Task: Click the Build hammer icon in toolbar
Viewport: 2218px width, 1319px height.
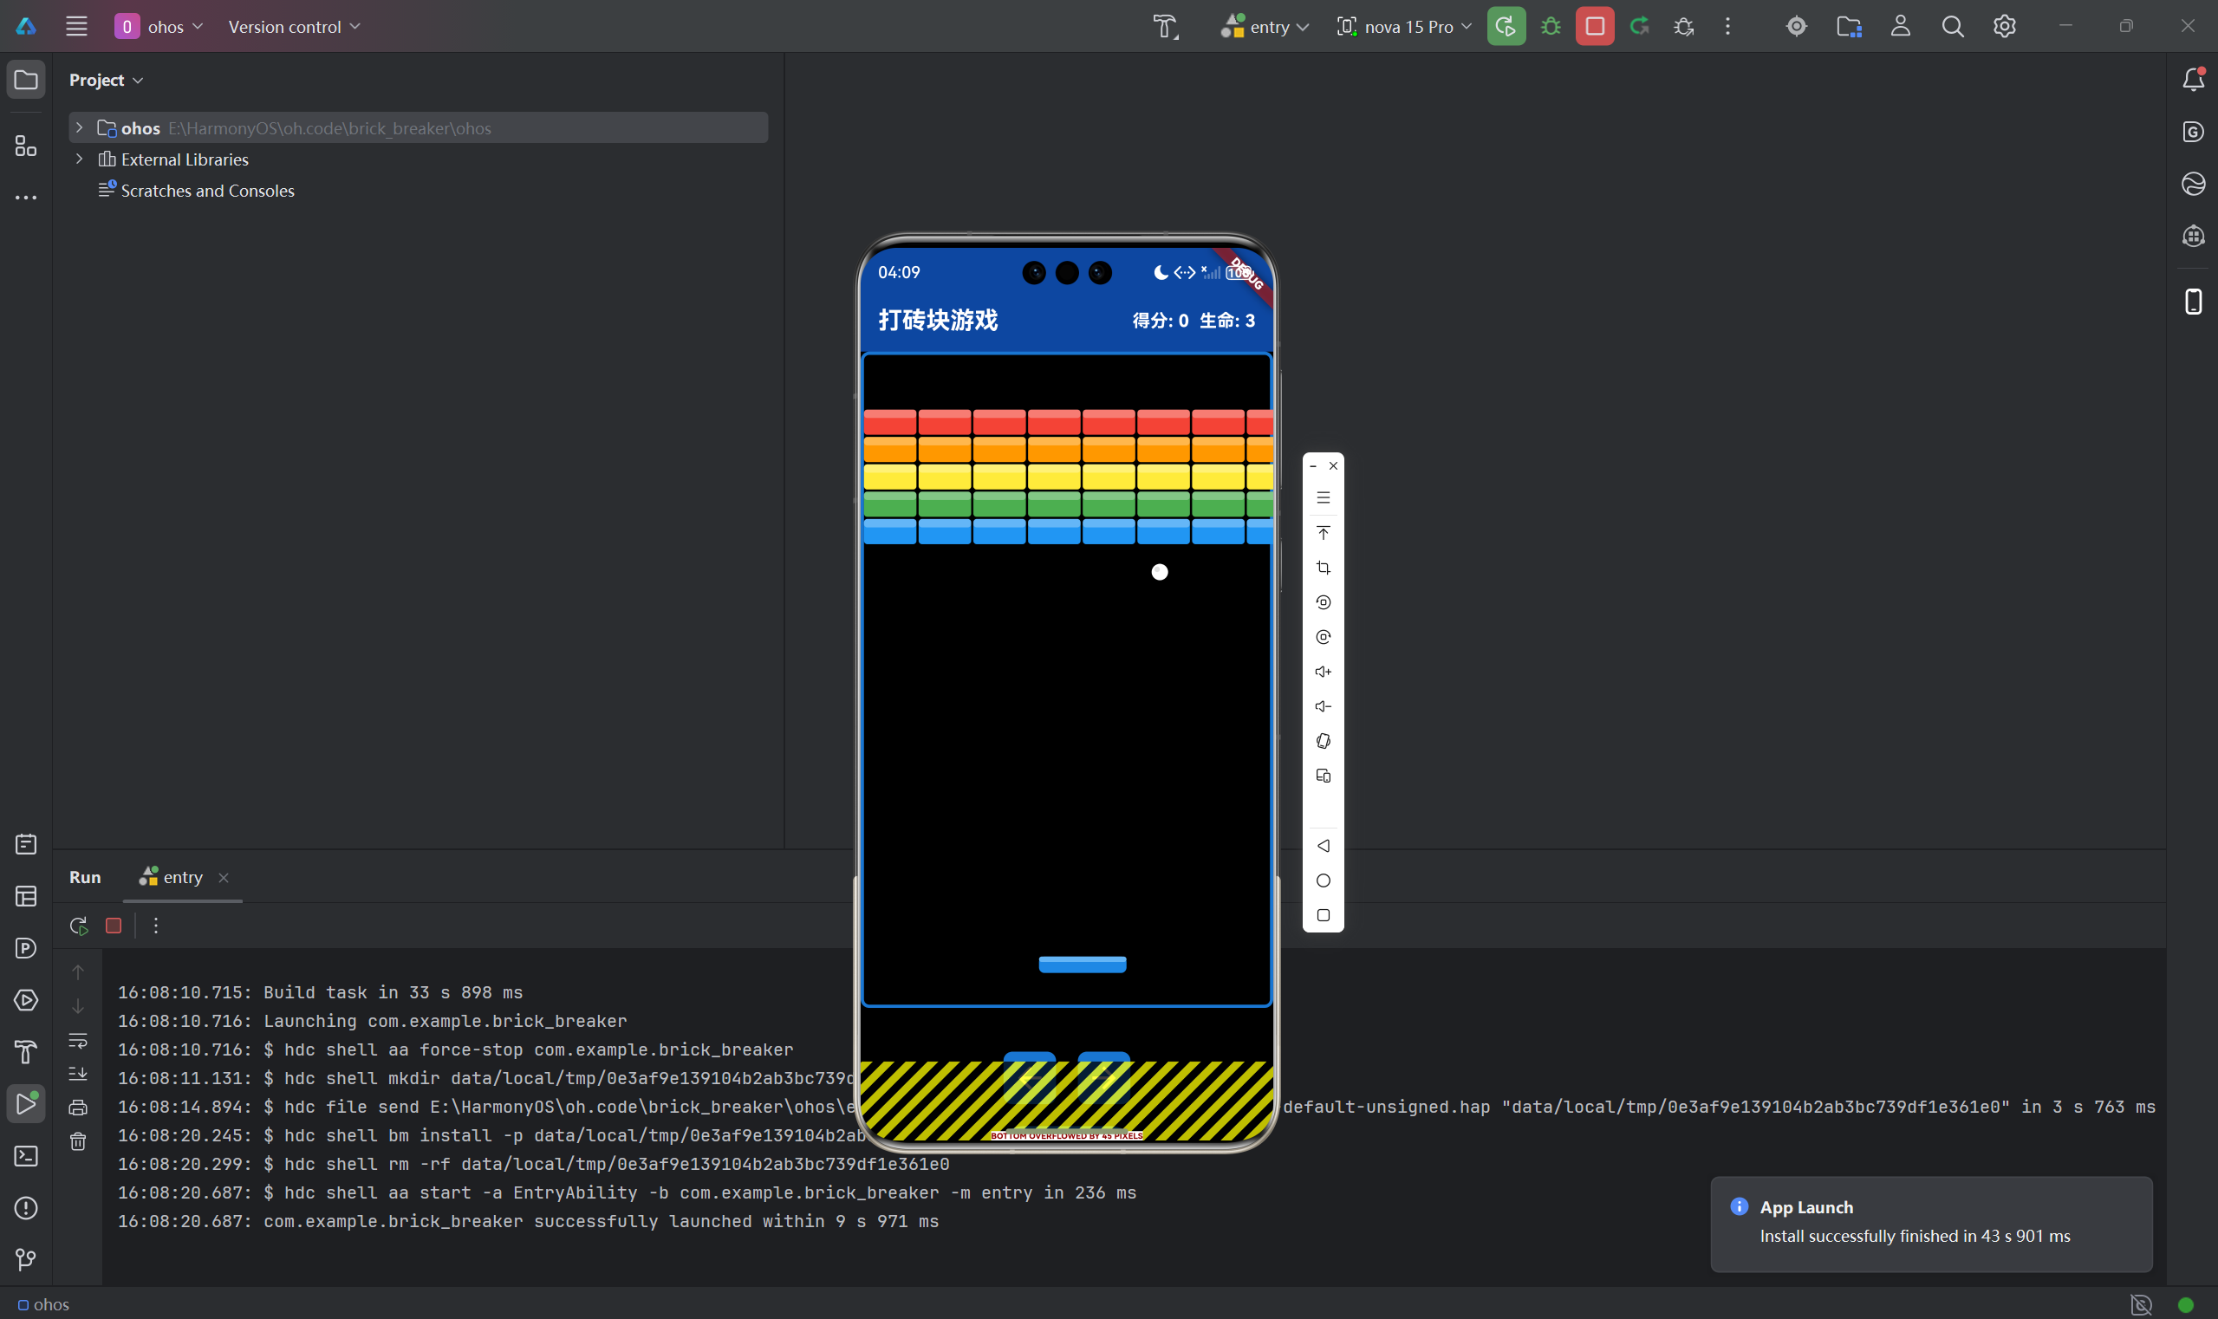Action: 1166,27
